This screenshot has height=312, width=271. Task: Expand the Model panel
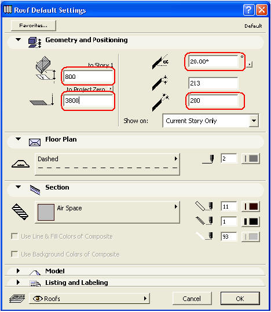click(x=18, y=271)
